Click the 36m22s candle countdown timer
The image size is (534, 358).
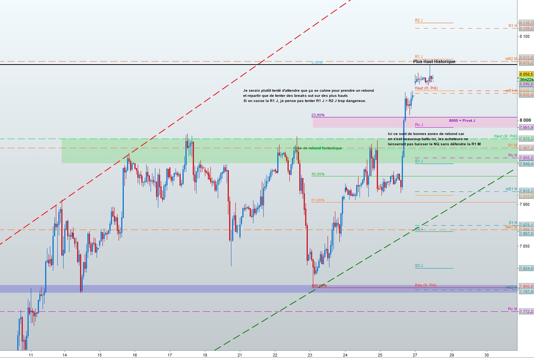click(526, 79)
